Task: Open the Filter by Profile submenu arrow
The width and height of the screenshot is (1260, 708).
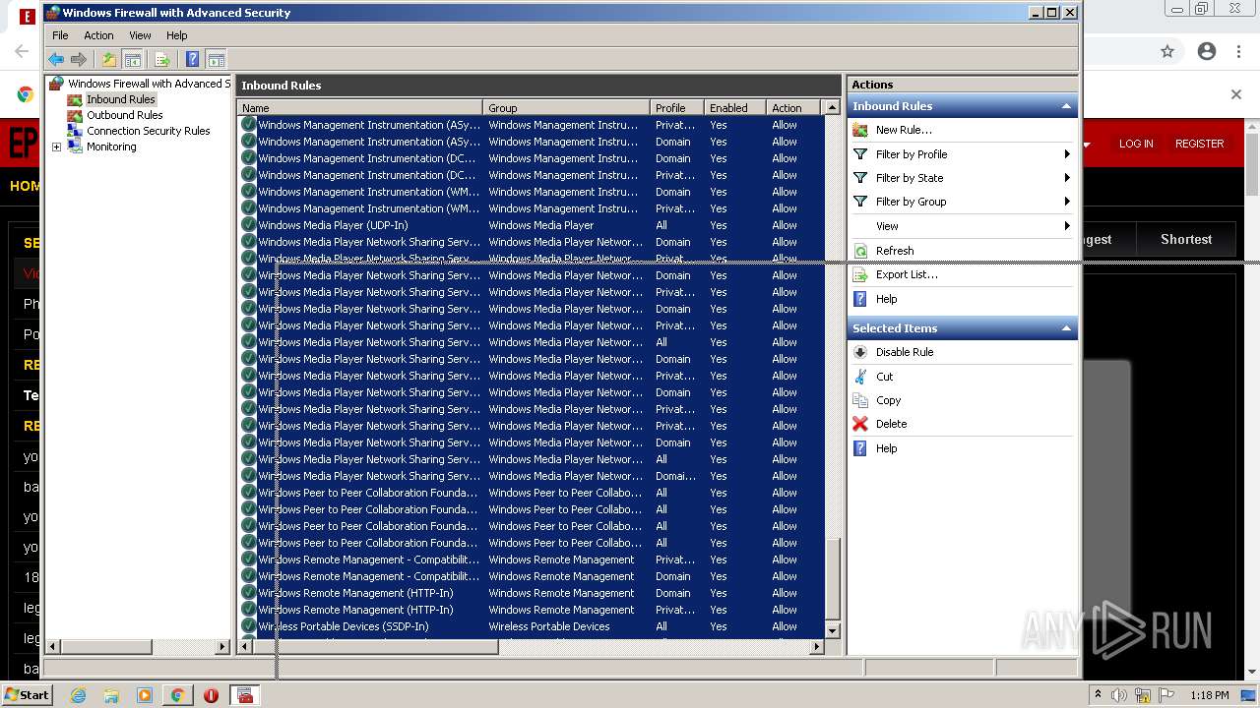Action: click(x=1067, y=154)
